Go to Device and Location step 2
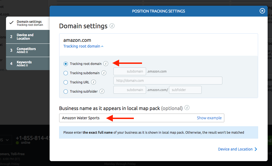272x166 pixels. 28,37
